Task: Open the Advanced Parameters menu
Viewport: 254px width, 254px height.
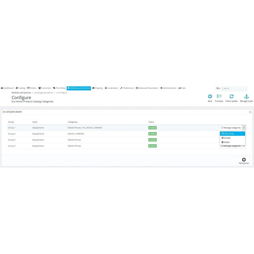Action: pos(147,88)
